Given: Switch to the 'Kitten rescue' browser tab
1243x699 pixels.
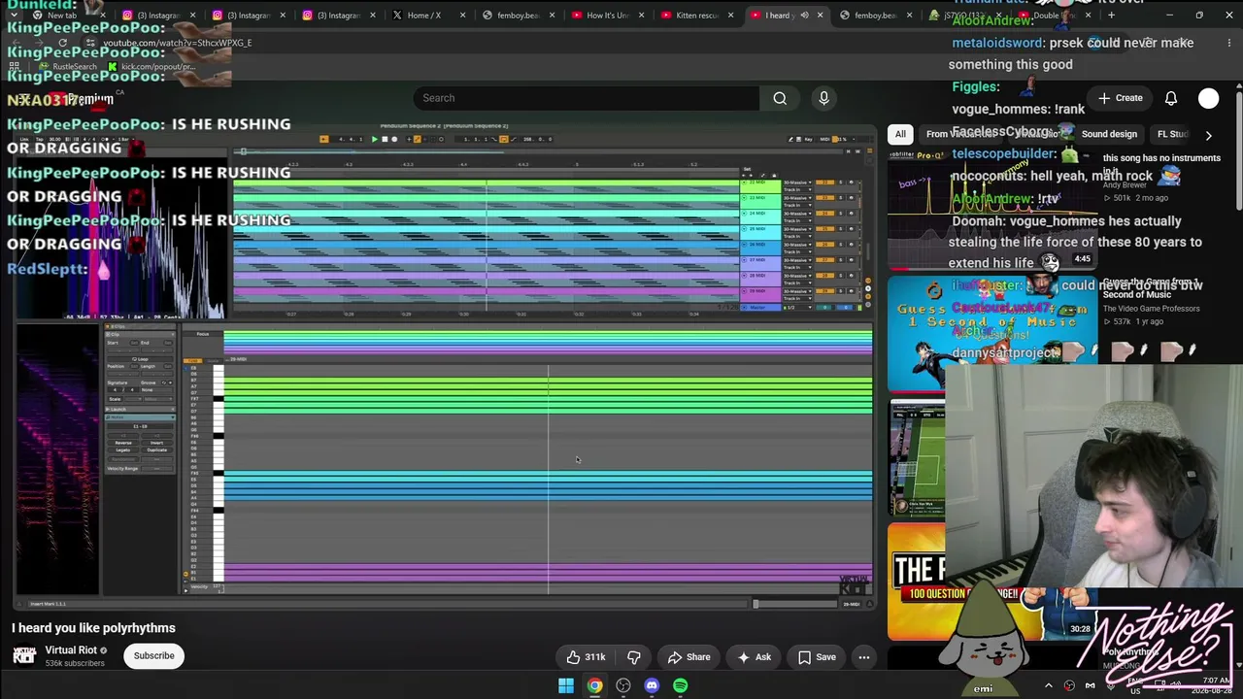Looking at the screenshot, I should point(697,16).
